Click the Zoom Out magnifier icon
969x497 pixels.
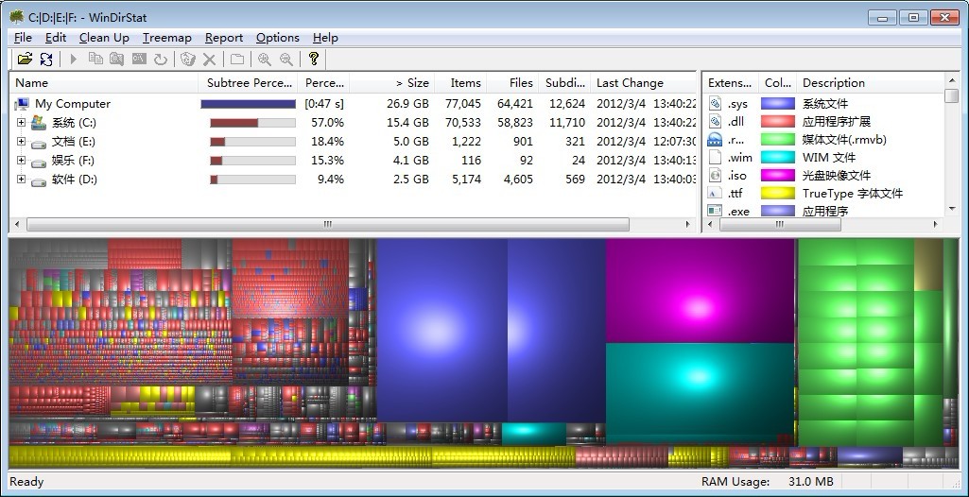(286, 60)
